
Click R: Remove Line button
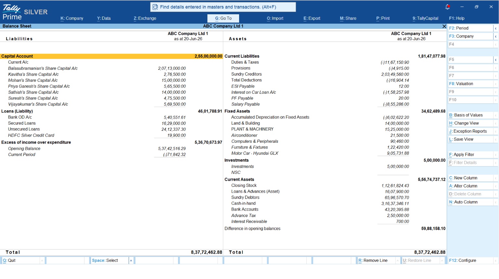tap(376, 261)
